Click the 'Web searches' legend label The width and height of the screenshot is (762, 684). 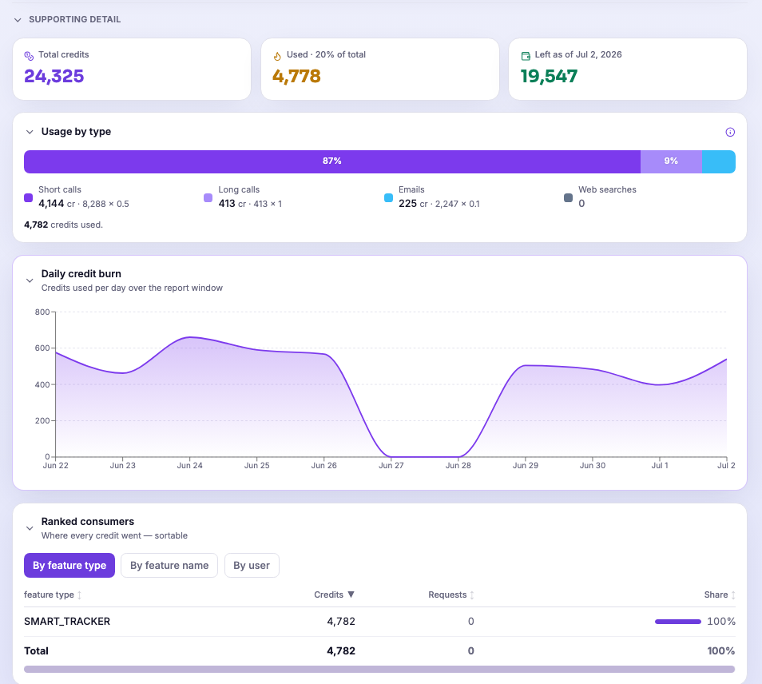[607, 189]
